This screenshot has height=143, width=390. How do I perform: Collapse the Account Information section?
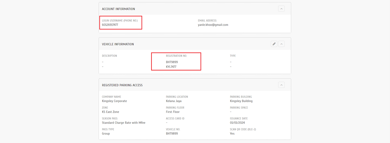tap(281, 9)
